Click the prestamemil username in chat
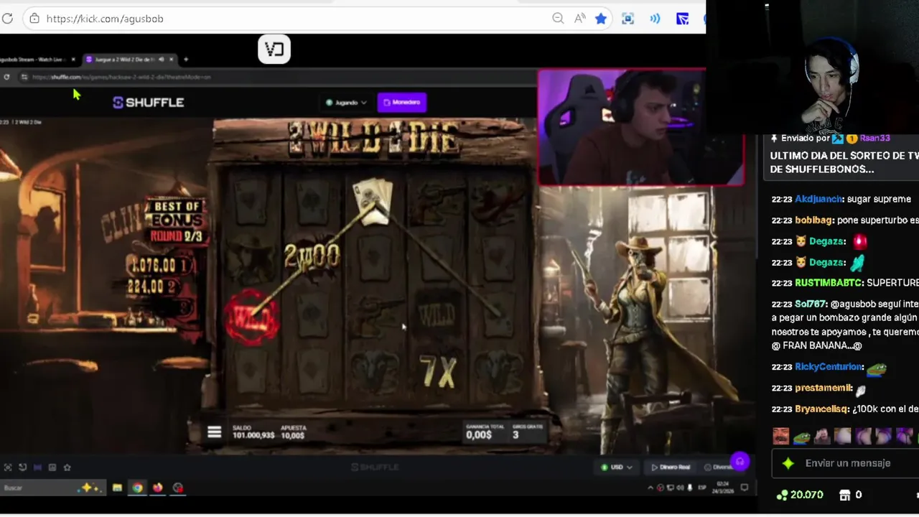 (824, 388)
